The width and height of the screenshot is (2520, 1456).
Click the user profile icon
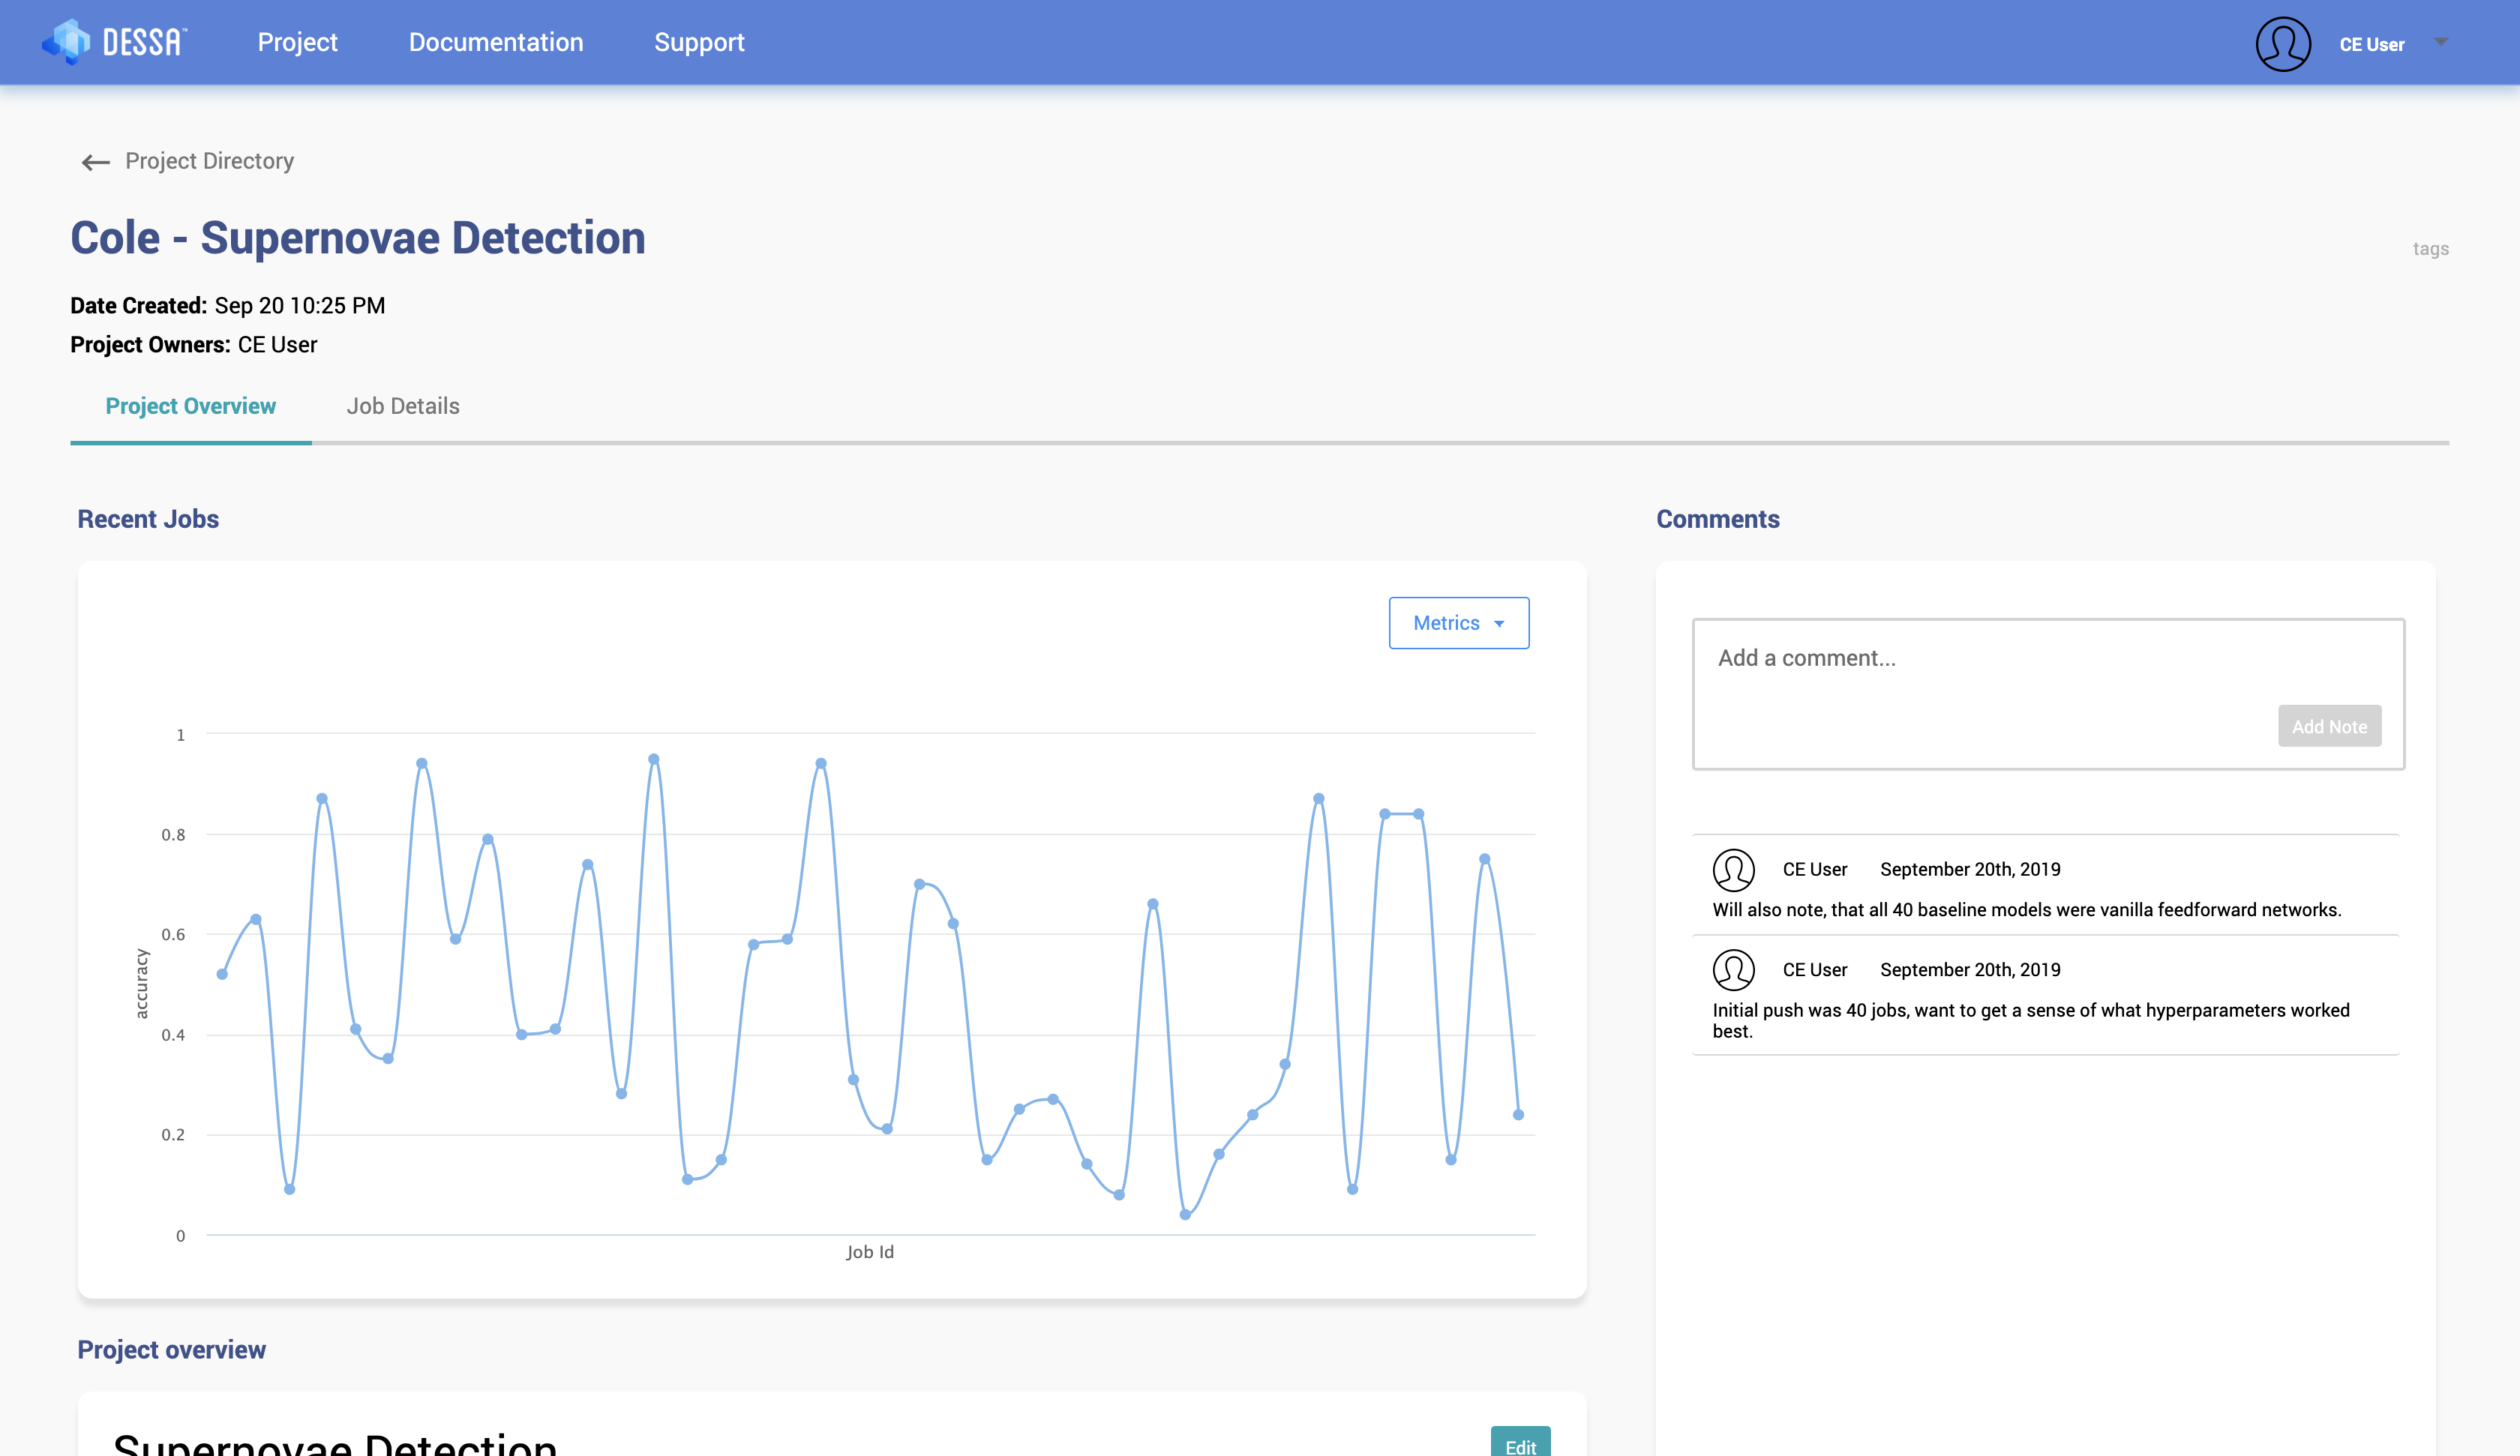2281,43
